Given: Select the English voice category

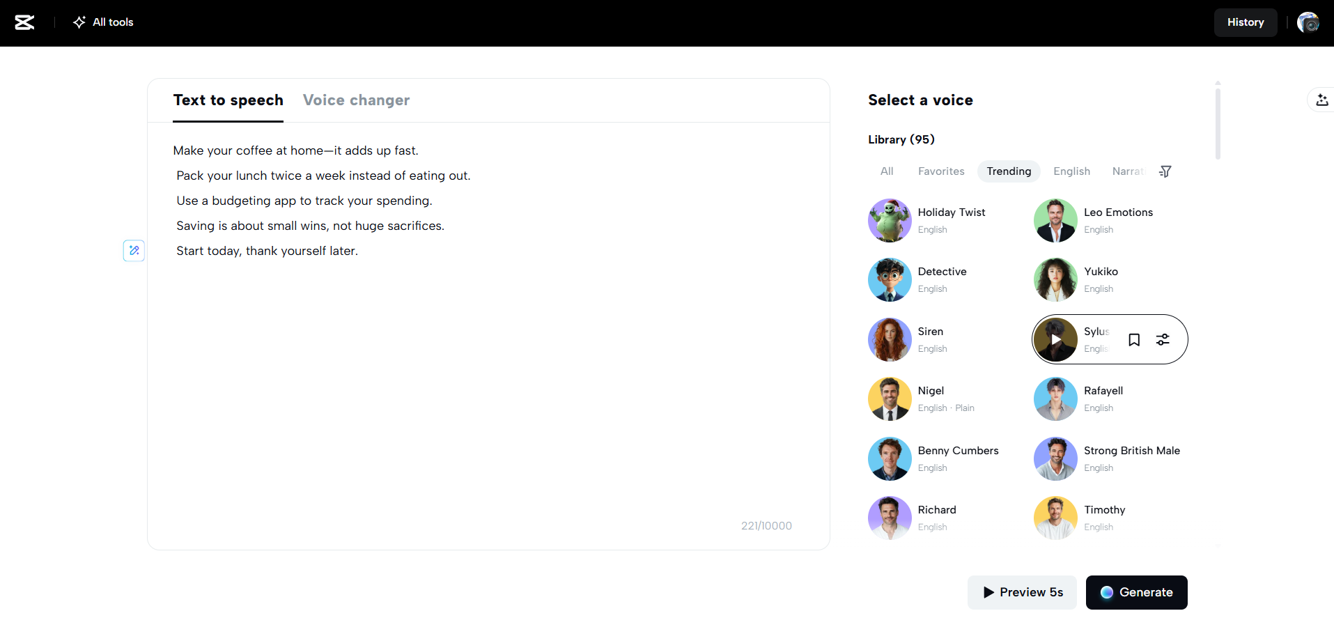Looking at the screenshot, I should coord(1071,171).
